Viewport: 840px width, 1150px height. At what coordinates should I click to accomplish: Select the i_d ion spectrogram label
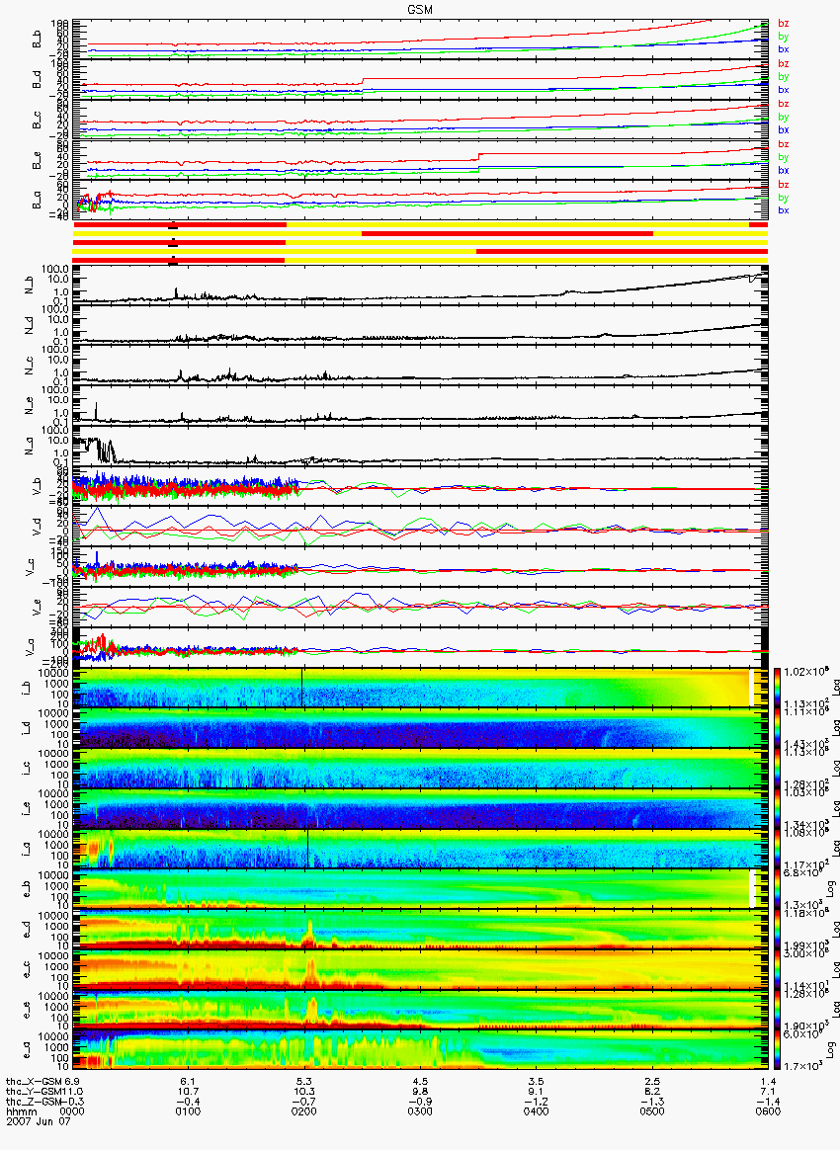26,727
